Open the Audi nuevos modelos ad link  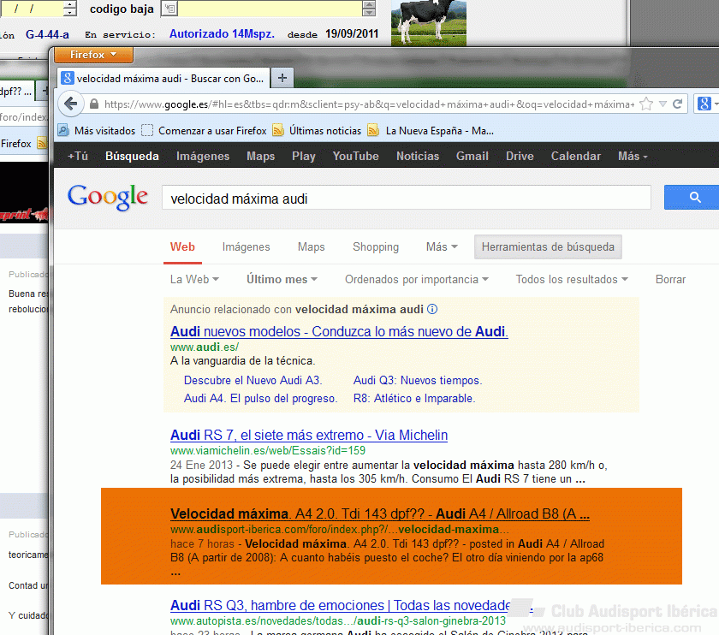click(x=339, y=331)
